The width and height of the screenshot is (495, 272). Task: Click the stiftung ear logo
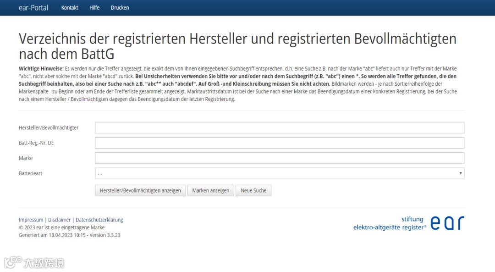(x=409, y=223)
